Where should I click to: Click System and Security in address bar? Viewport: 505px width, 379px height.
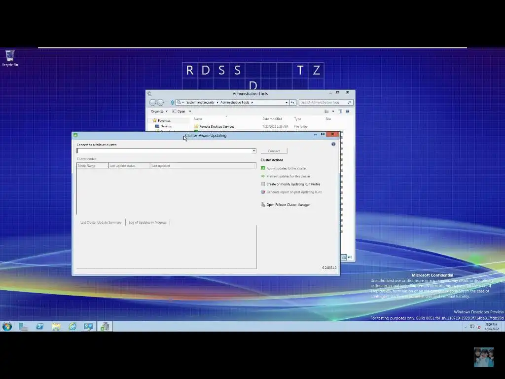click(x=200, y=103)
